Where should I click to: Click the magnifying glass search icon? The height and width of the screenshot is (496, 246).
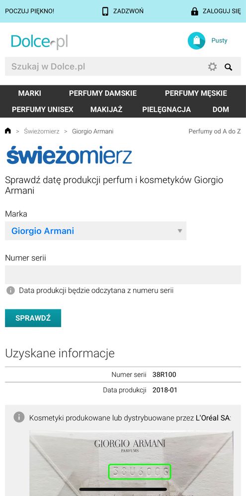[x=228, y=67]
